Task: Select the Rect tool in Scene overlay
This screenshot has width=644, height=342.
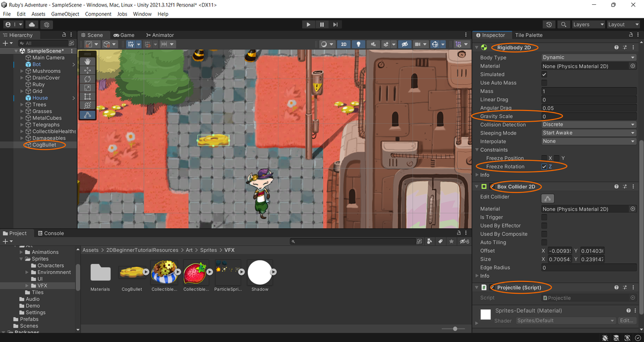Action: [87, 96]
